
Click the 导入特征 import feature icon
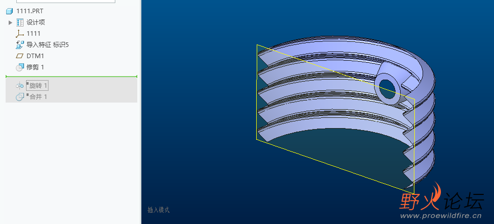(x=20, y=45)
